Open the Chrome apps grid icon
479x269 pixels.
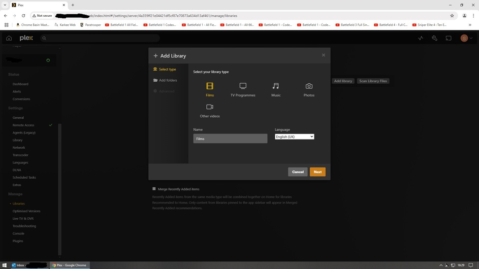tap(6, 25)
